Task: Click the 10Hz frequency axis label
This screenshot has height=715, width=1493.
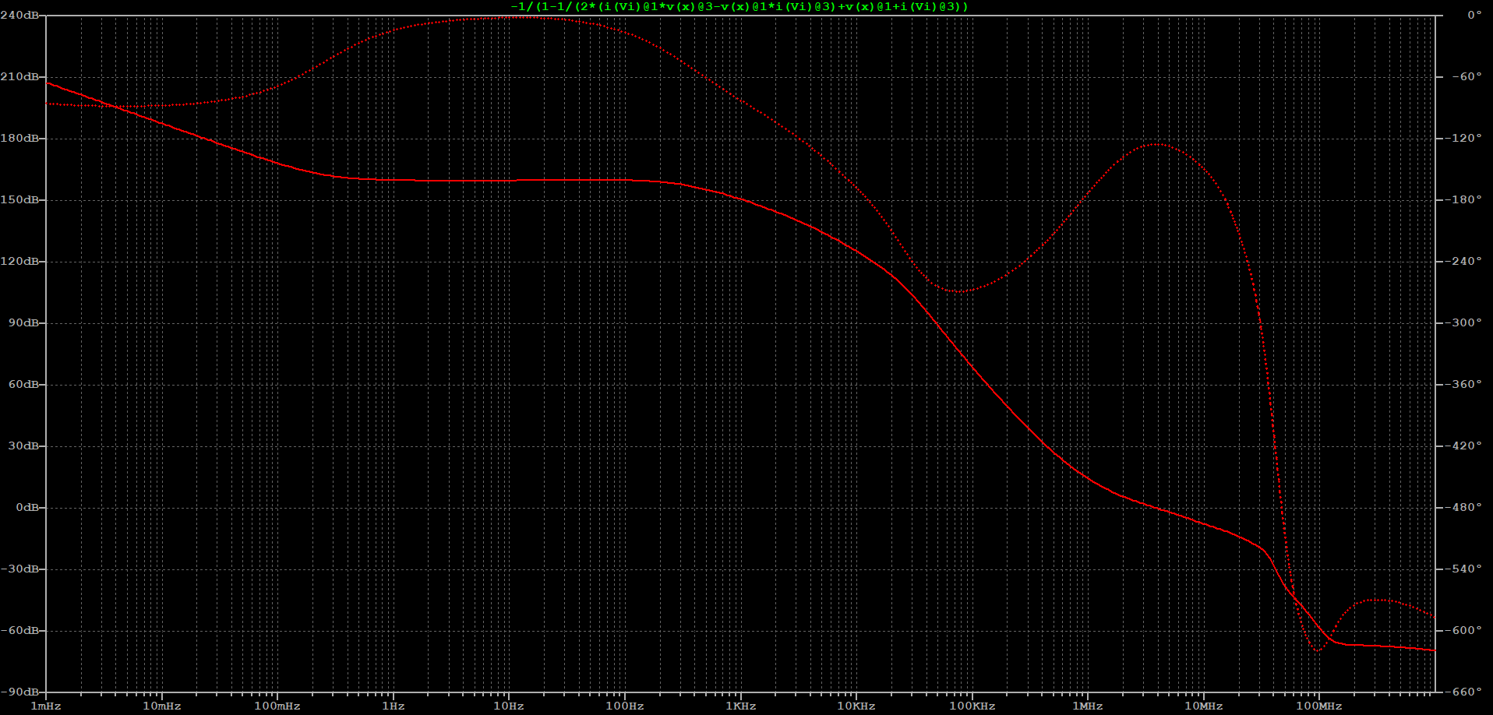Action: [x=509, y=706]
